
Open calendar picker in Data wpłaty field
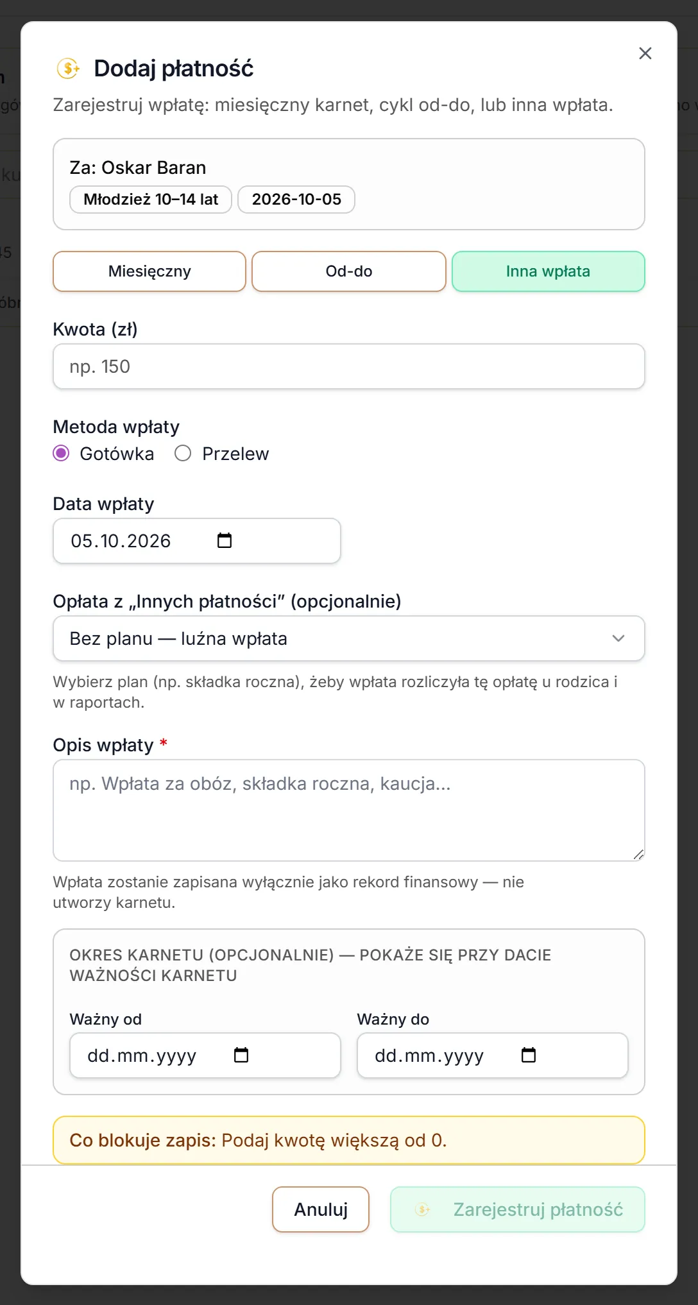(x=225, y=540)
